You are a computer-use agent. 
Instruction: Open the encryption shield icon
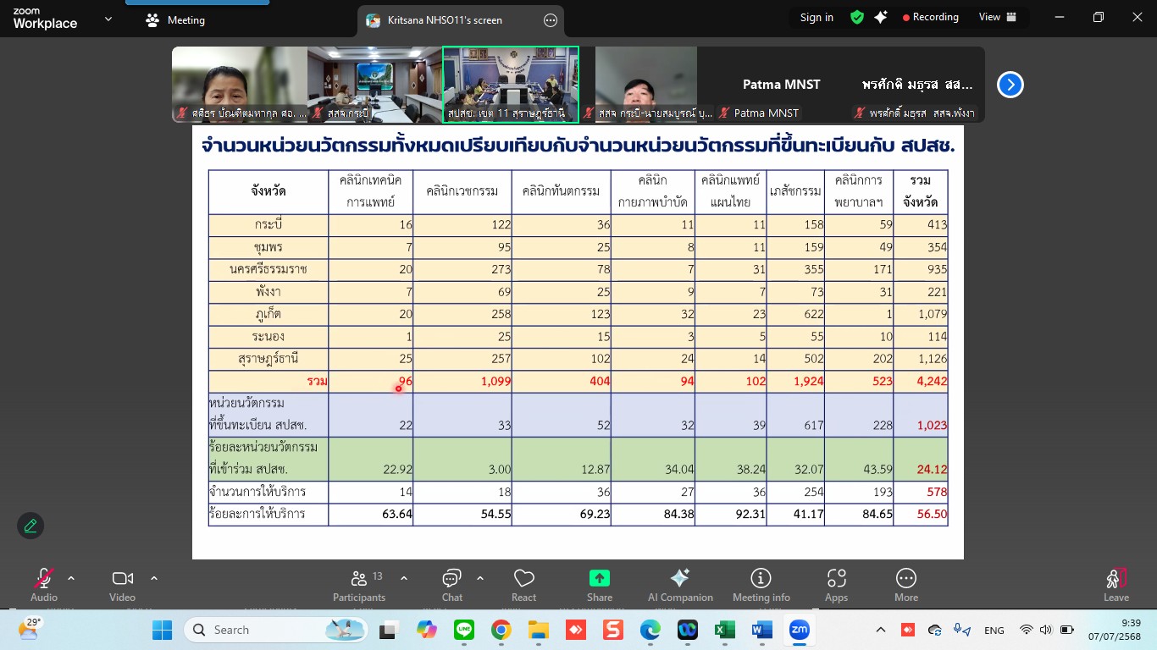[857, 18]
